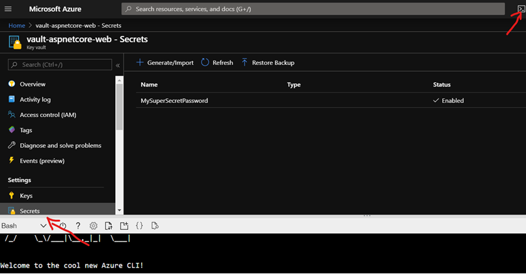Click the Status column header

point(441,85)
